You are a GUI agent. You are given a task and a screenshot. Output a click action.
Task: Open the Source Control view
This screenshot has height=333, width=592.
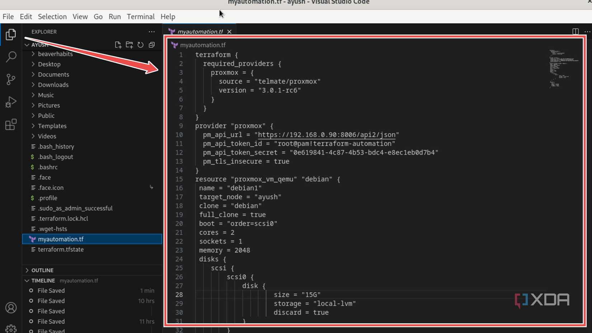11,79
